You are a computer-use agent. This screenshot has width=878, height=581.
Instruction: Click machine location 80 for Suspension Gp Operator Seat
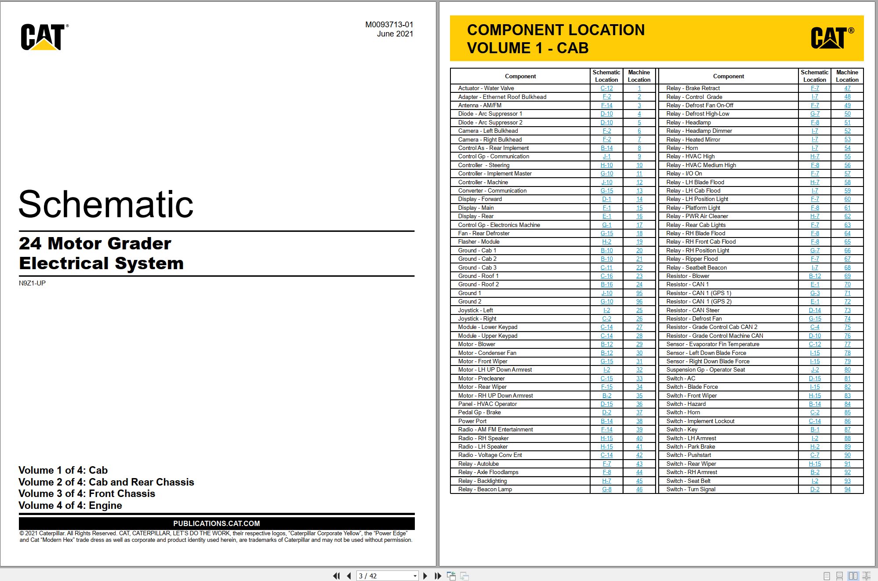pos(847,369)
